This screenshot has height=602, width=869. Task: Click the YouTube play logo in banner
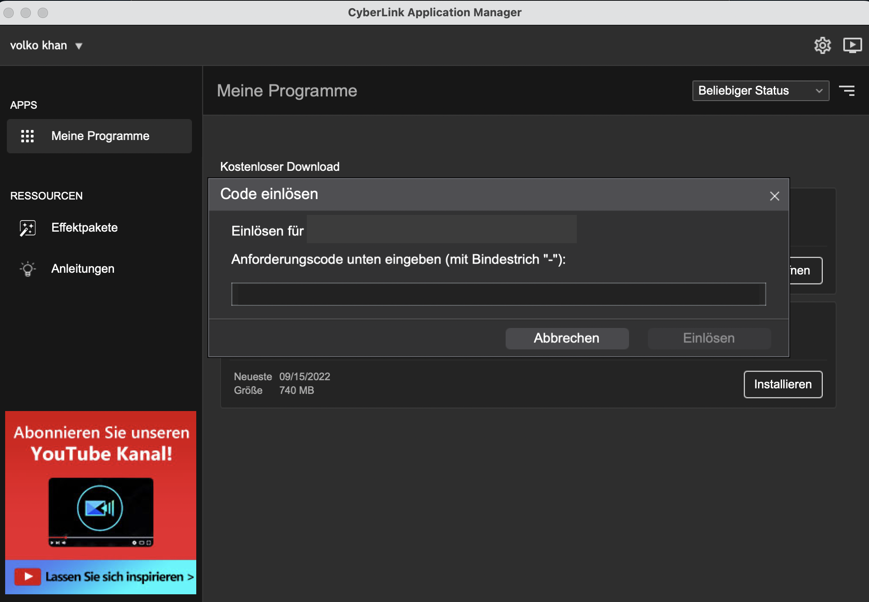pos(27,577)
